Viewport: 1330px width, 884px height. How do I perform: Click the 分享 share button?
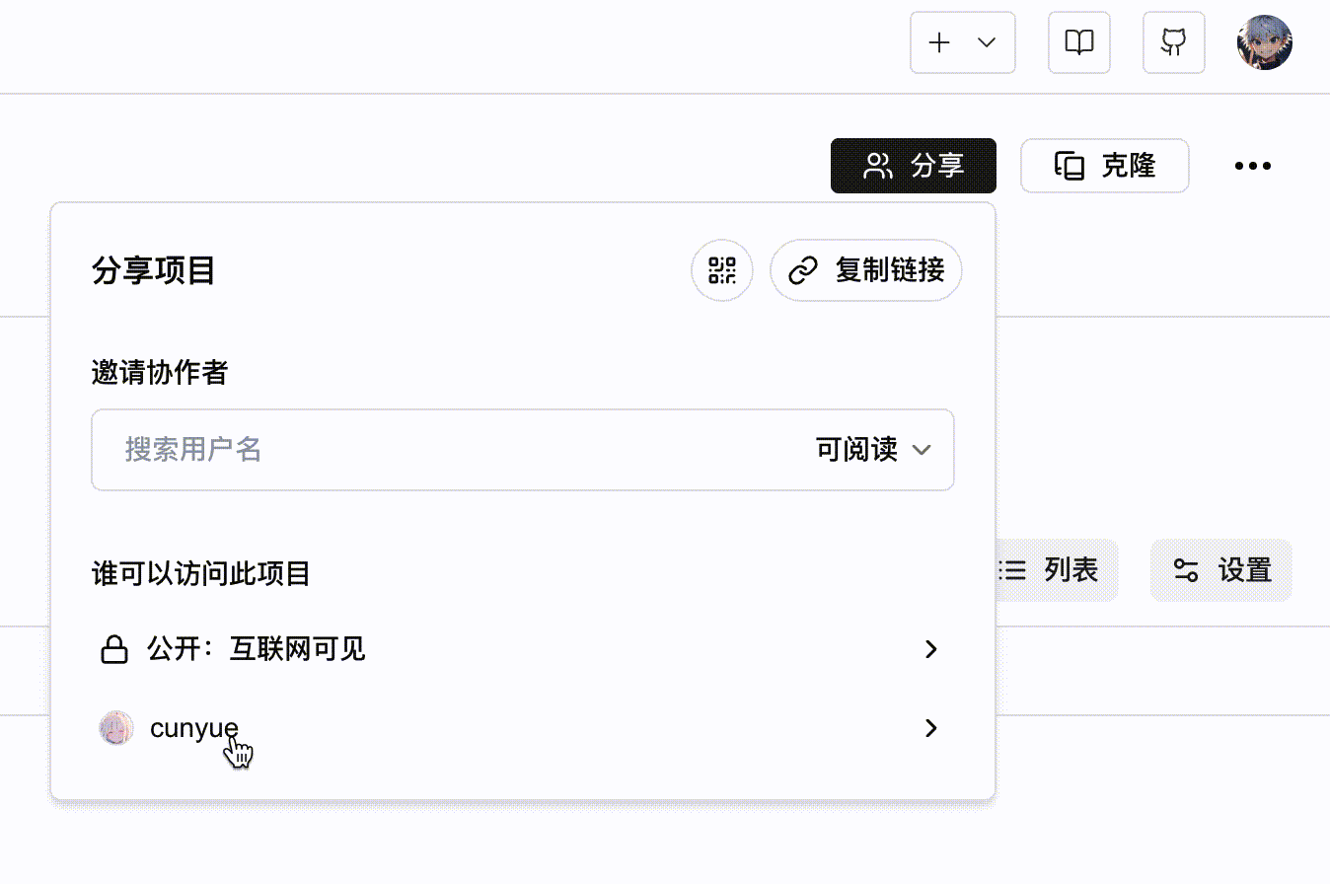913,166
